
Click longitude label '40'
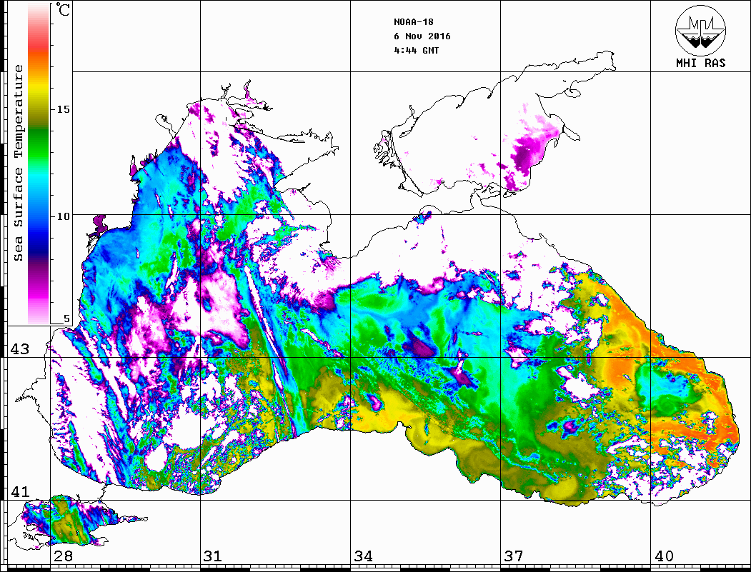pyautogui.click(x=663, y=556)
